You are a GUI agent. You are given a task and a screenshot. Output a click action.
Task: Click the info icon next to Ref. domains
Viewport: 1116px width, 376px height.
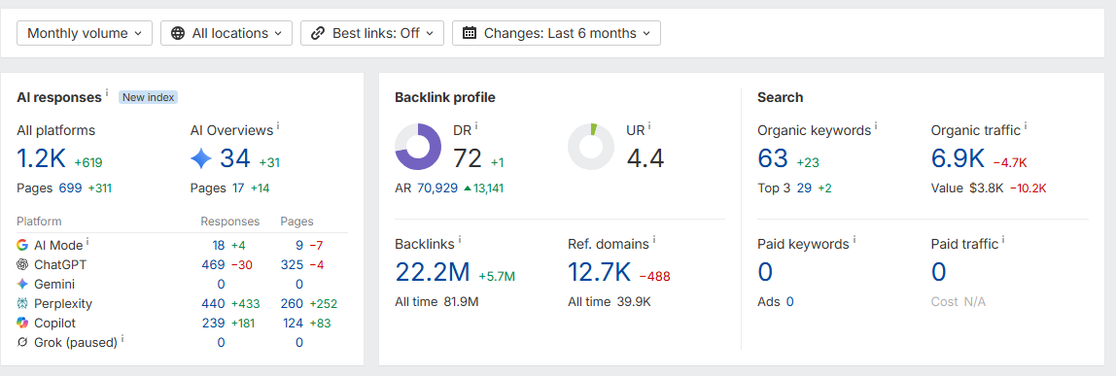[x=654, y=240]
